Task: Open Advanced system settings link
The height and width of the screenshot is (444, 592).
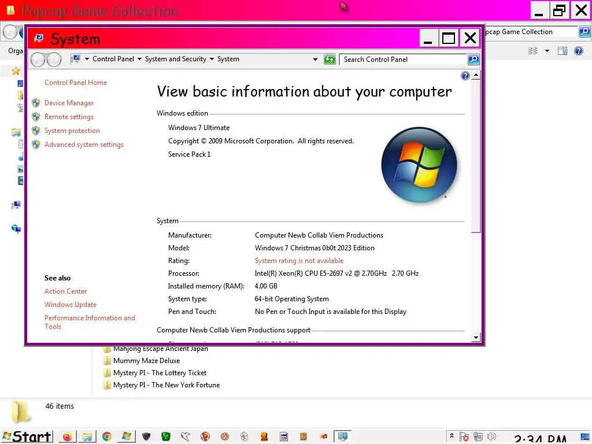Action: [x=84, y=145]
